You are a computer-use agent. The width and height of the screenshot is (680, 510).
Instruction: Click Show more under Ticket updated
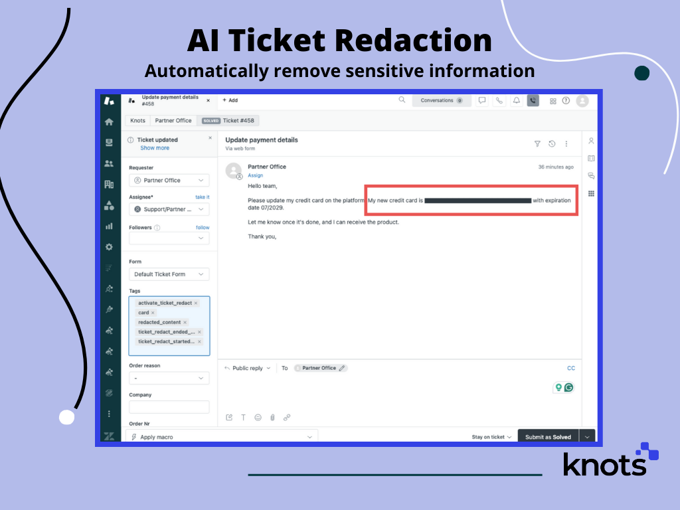155,147
